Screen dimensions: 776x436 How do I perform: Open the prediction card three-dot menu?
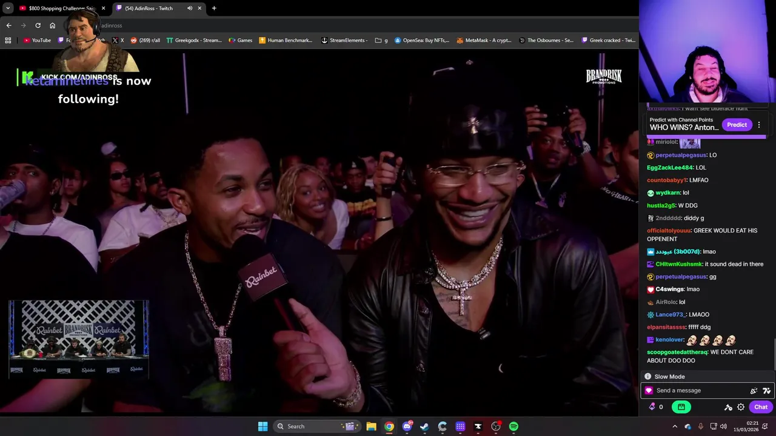(759, 125)
